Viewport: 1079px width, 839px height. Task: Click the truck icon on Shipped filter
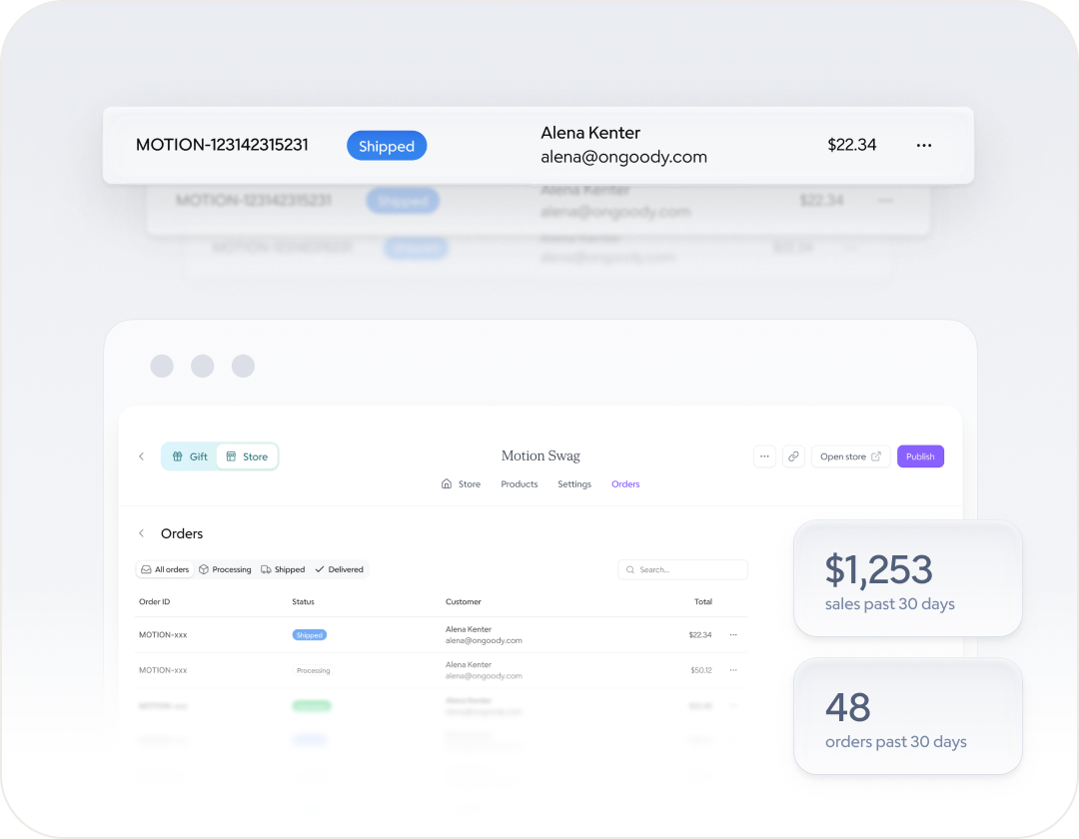click(266, 569)
